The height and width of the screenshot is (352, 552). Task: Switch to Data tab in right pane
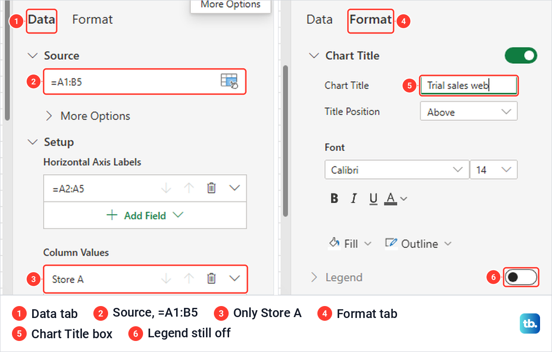(319, 19)
